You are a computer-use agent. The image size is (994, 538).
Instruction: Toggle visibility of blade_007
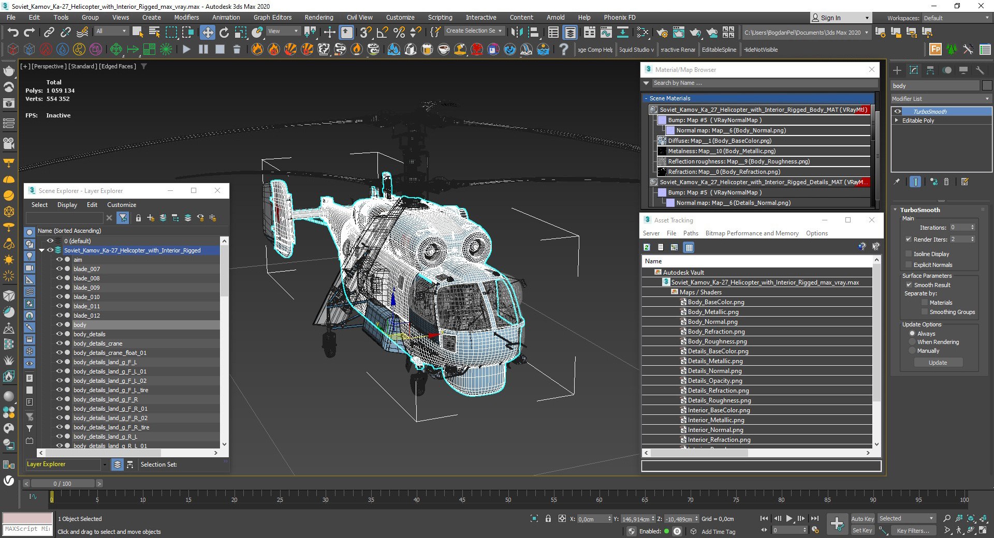click(x=59, y=269)
